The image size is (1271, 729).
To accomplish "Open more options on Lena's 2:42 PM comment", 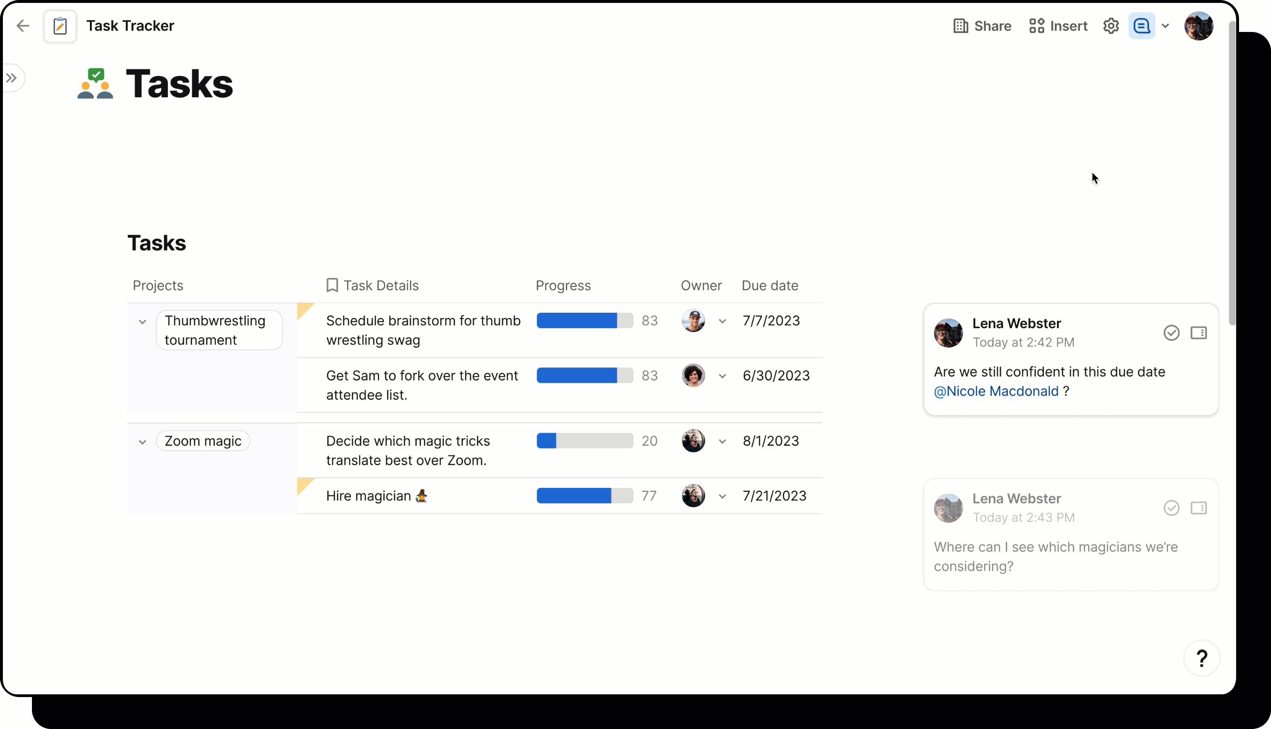I will pyautogui.click(x=1199, y=333).
